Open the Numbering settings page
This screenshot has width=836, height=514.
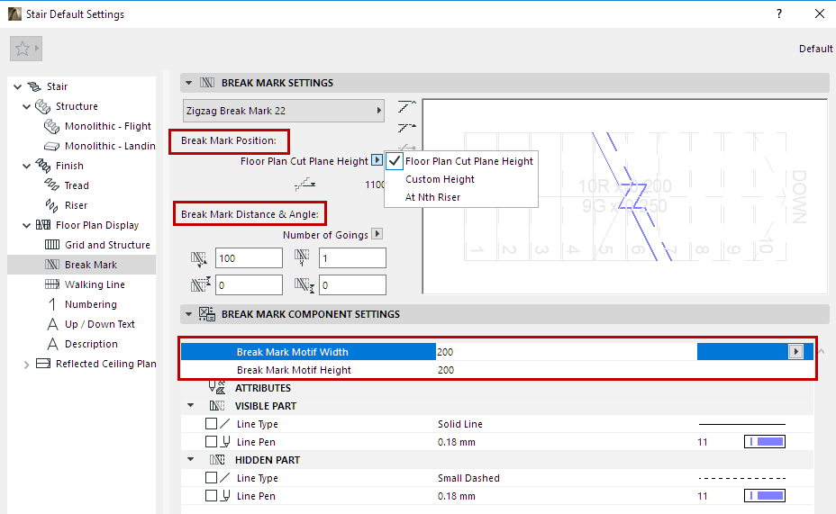click(x=91, y=304)
